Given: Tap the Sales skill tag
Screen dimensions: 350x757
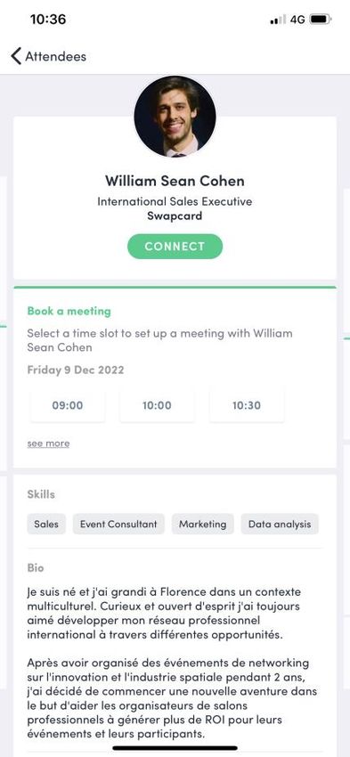Looking at the screenshot, I should point(46,524).
